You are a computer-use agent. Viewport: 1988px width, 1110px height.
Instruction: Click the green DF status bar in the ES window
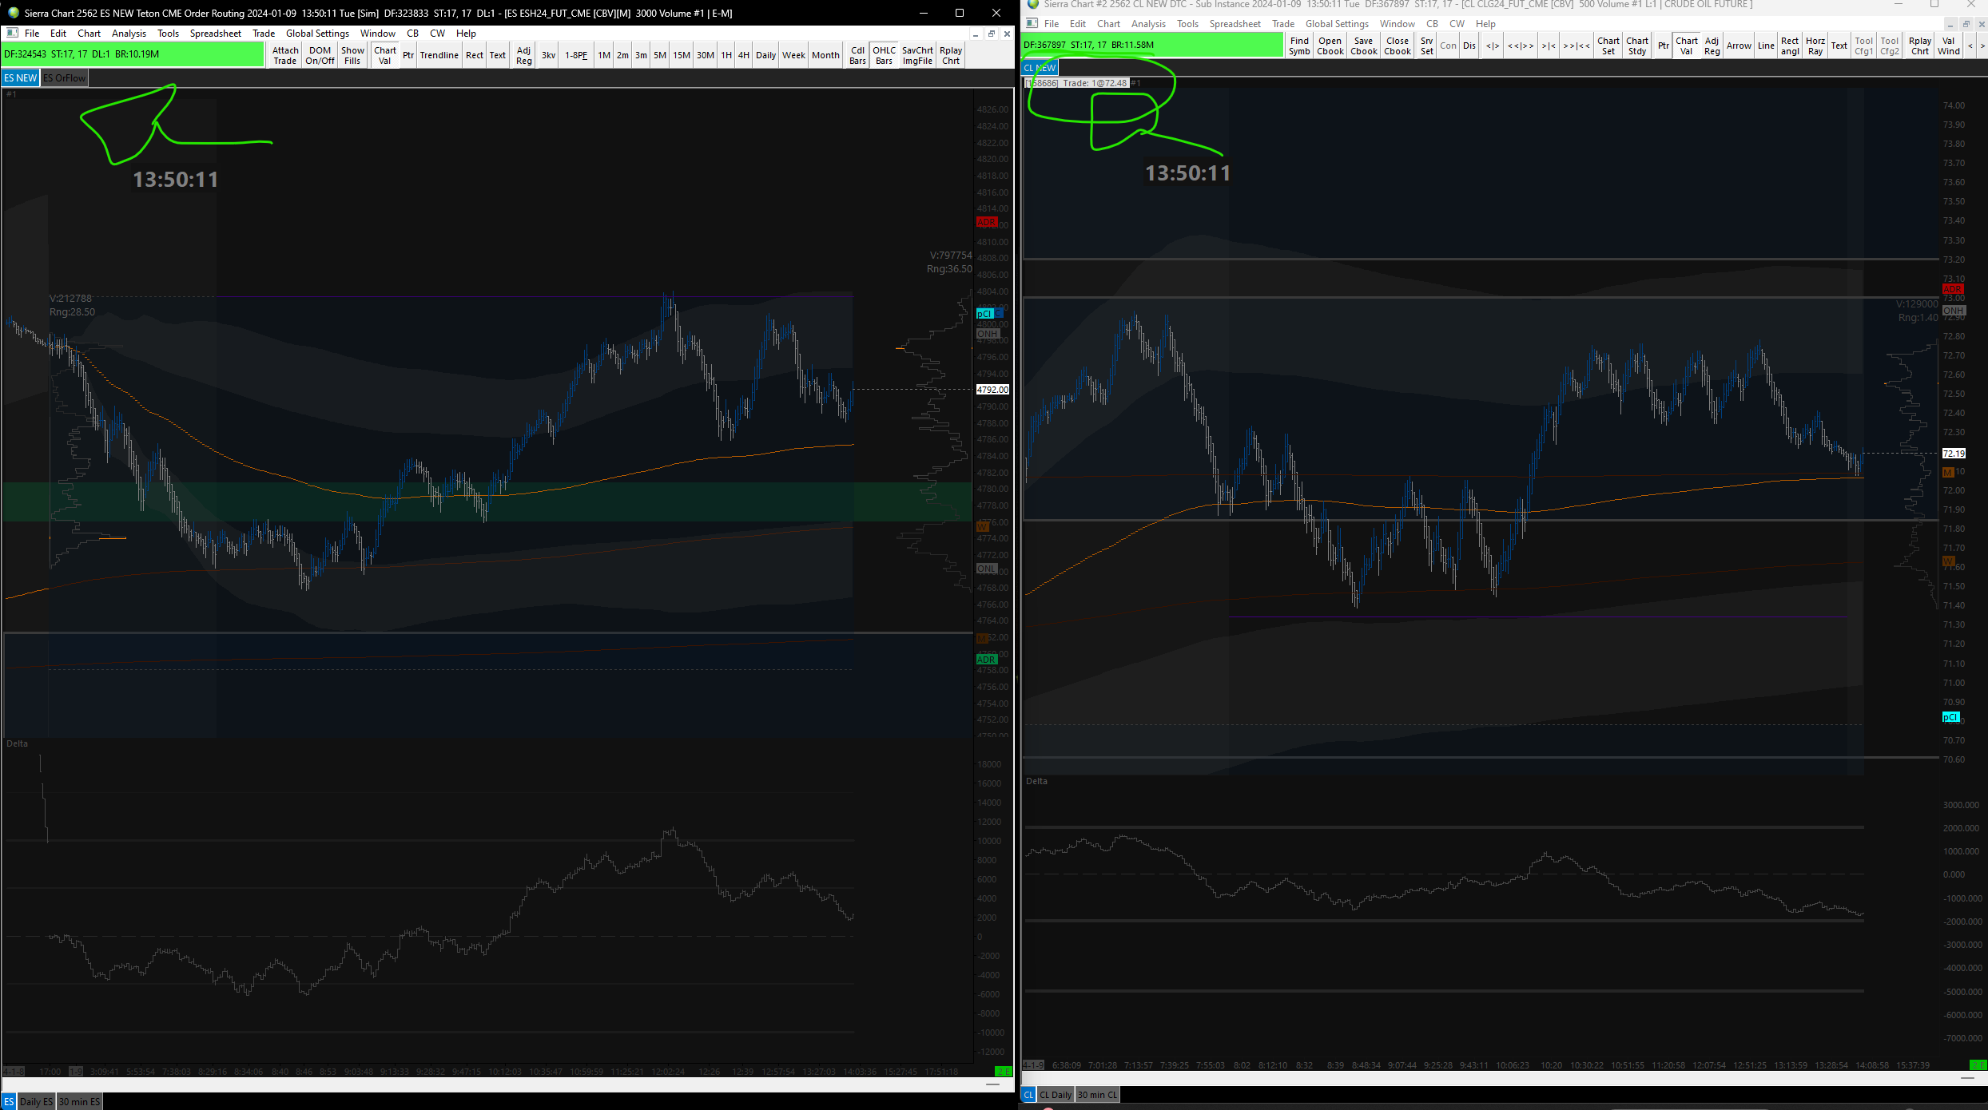[x=132, y=54]
